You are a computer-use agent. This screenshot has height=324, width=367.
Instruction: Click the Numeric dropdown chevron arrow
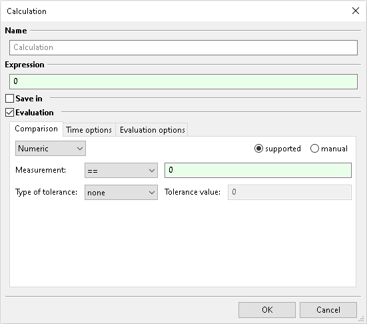[x=80, y=149]
